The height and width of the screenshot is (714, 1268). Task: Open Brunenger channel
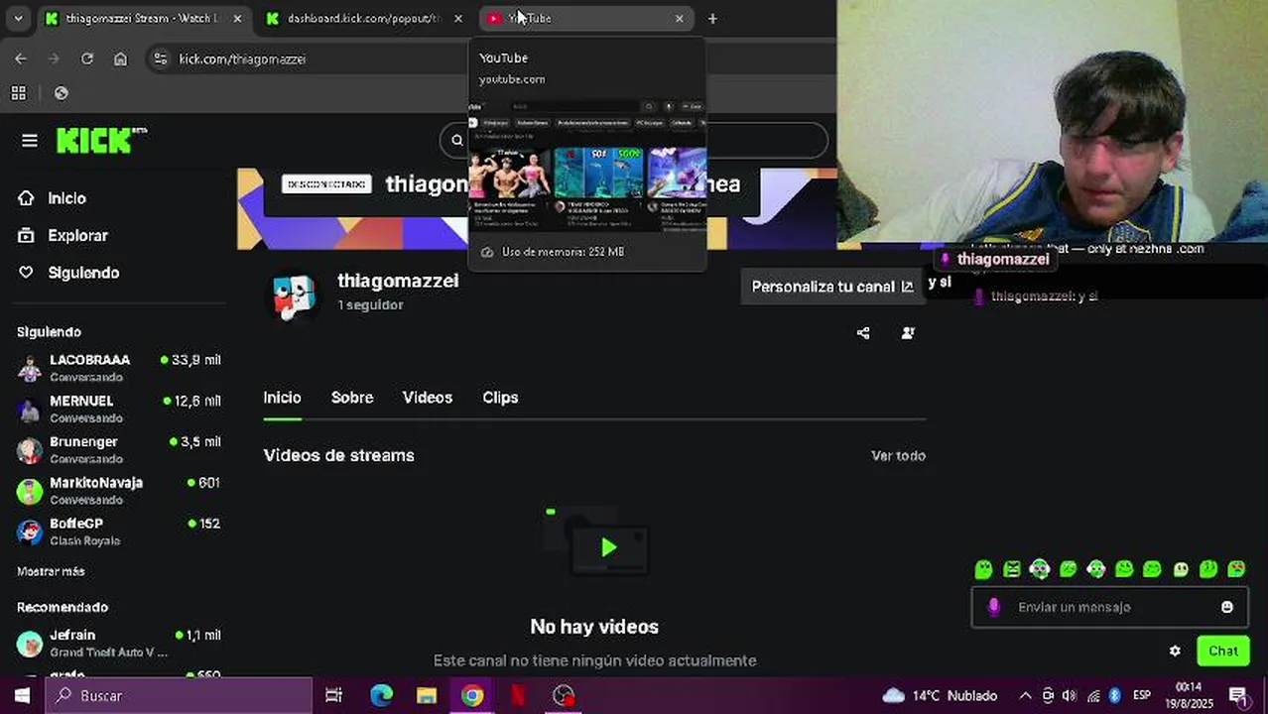click(119, 449)
